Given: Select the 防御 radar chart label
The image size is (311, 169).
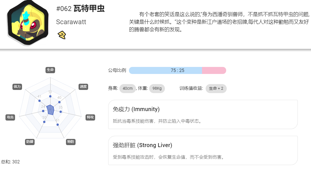Looking at the screenshot, I should tap(30, 142).
